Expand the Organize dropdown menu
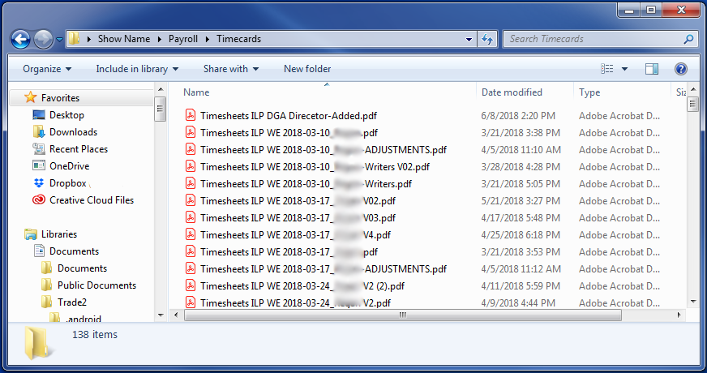The image size is (707, 373). point(47,69)
